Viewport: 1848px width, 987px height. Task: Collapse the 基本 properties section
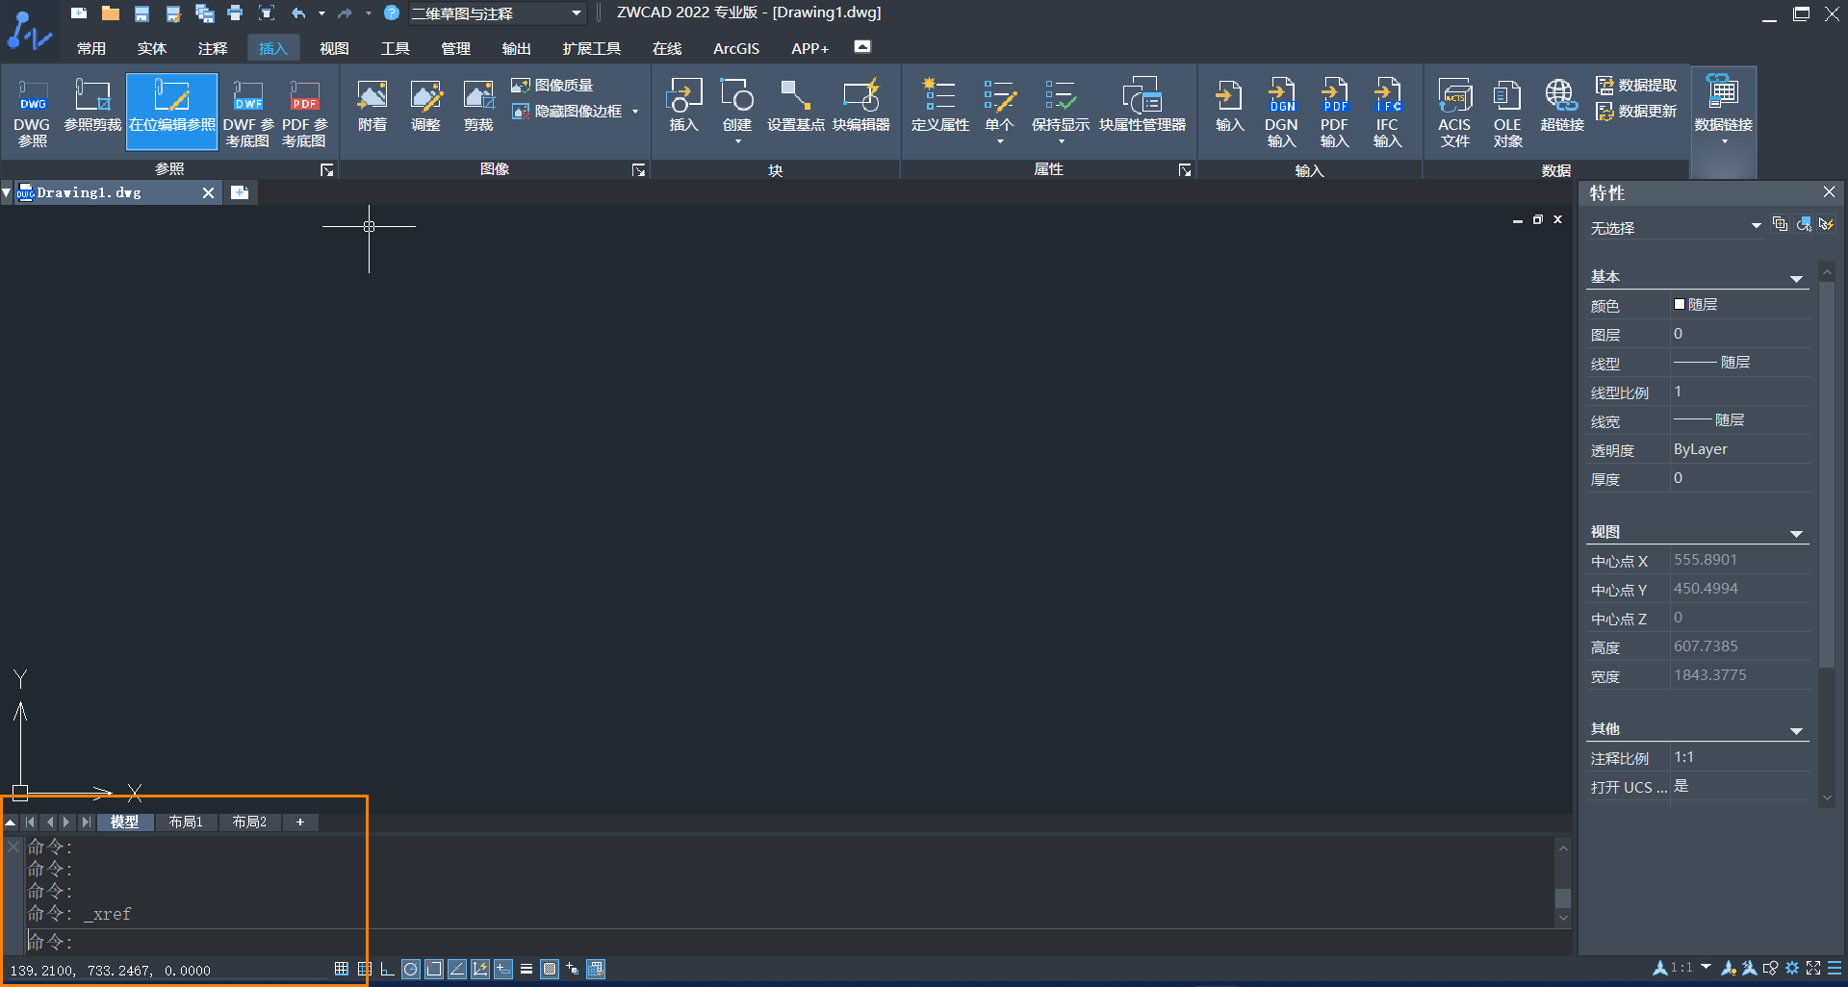coord(1796,279)
